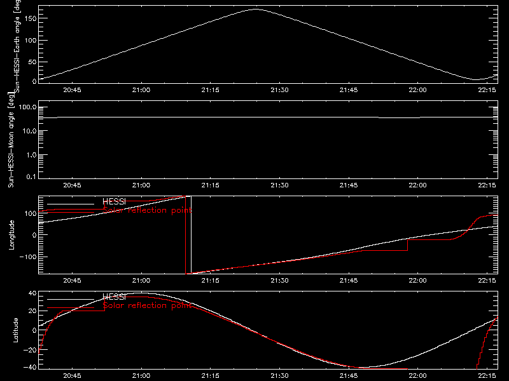Viewport: 509px width, 381px height.
Task: Click 21:15 time label under Moon angle plot
Action: click(x=211, y=185)
